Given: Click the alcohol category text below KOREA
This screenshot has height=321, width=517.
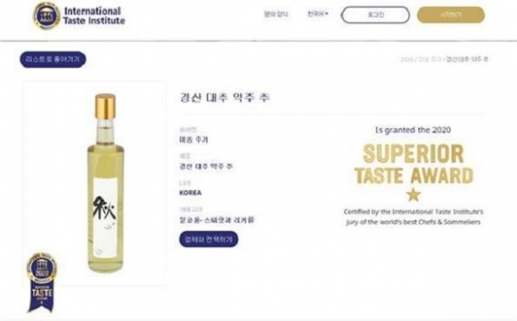Looking at the screenshot, I should coord(217,220).
